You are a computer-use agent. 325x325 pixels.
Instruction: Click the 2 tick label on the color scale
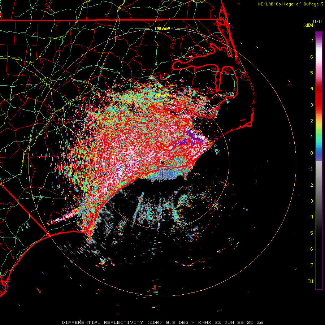[x=312, y=121]
